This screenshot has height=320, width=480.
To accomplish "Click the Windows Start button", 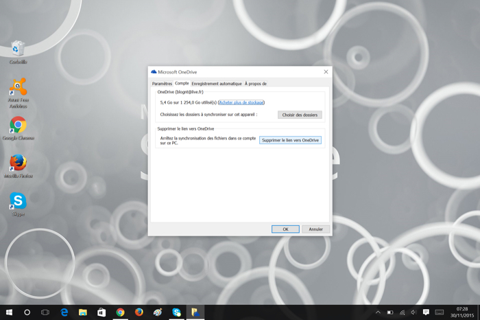I will (x=9, y=312).
